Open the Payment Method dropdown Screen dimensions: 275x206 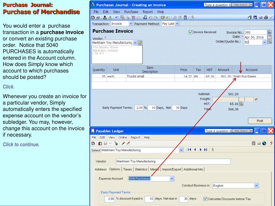coord(177,24)
